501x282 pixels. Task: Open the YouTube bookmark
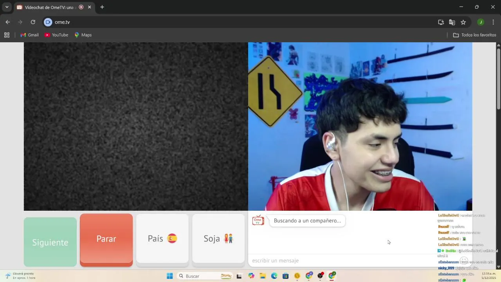[x=56, y=35]
